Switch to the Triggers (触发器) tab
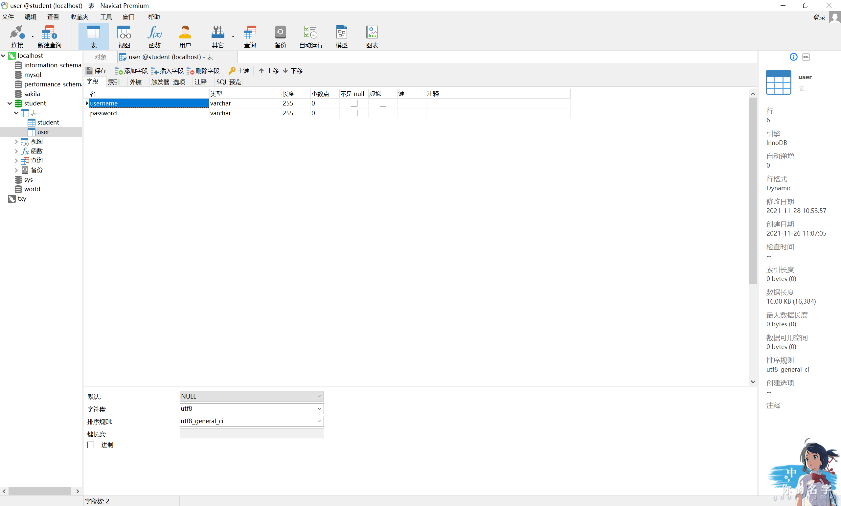Screen dimensions: 841x506 [160, 82]
